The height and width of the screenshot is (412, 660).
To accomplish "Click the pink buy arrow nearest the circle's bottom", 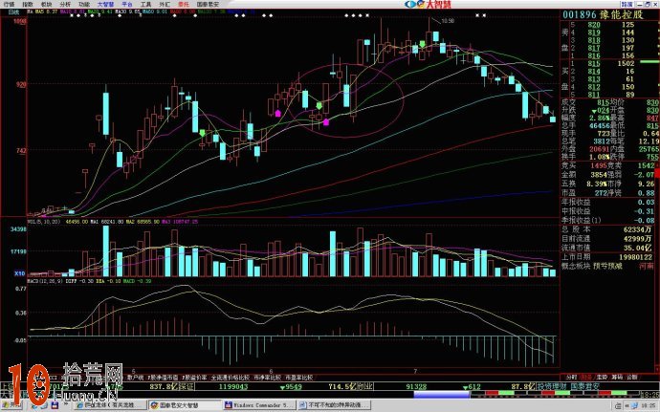I will tap(326, 122).
